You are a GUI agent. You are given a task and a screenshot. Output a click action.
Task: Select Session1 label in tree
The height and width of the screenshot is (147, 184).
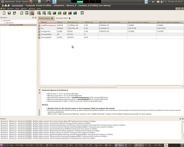click(x=7, y=21)
